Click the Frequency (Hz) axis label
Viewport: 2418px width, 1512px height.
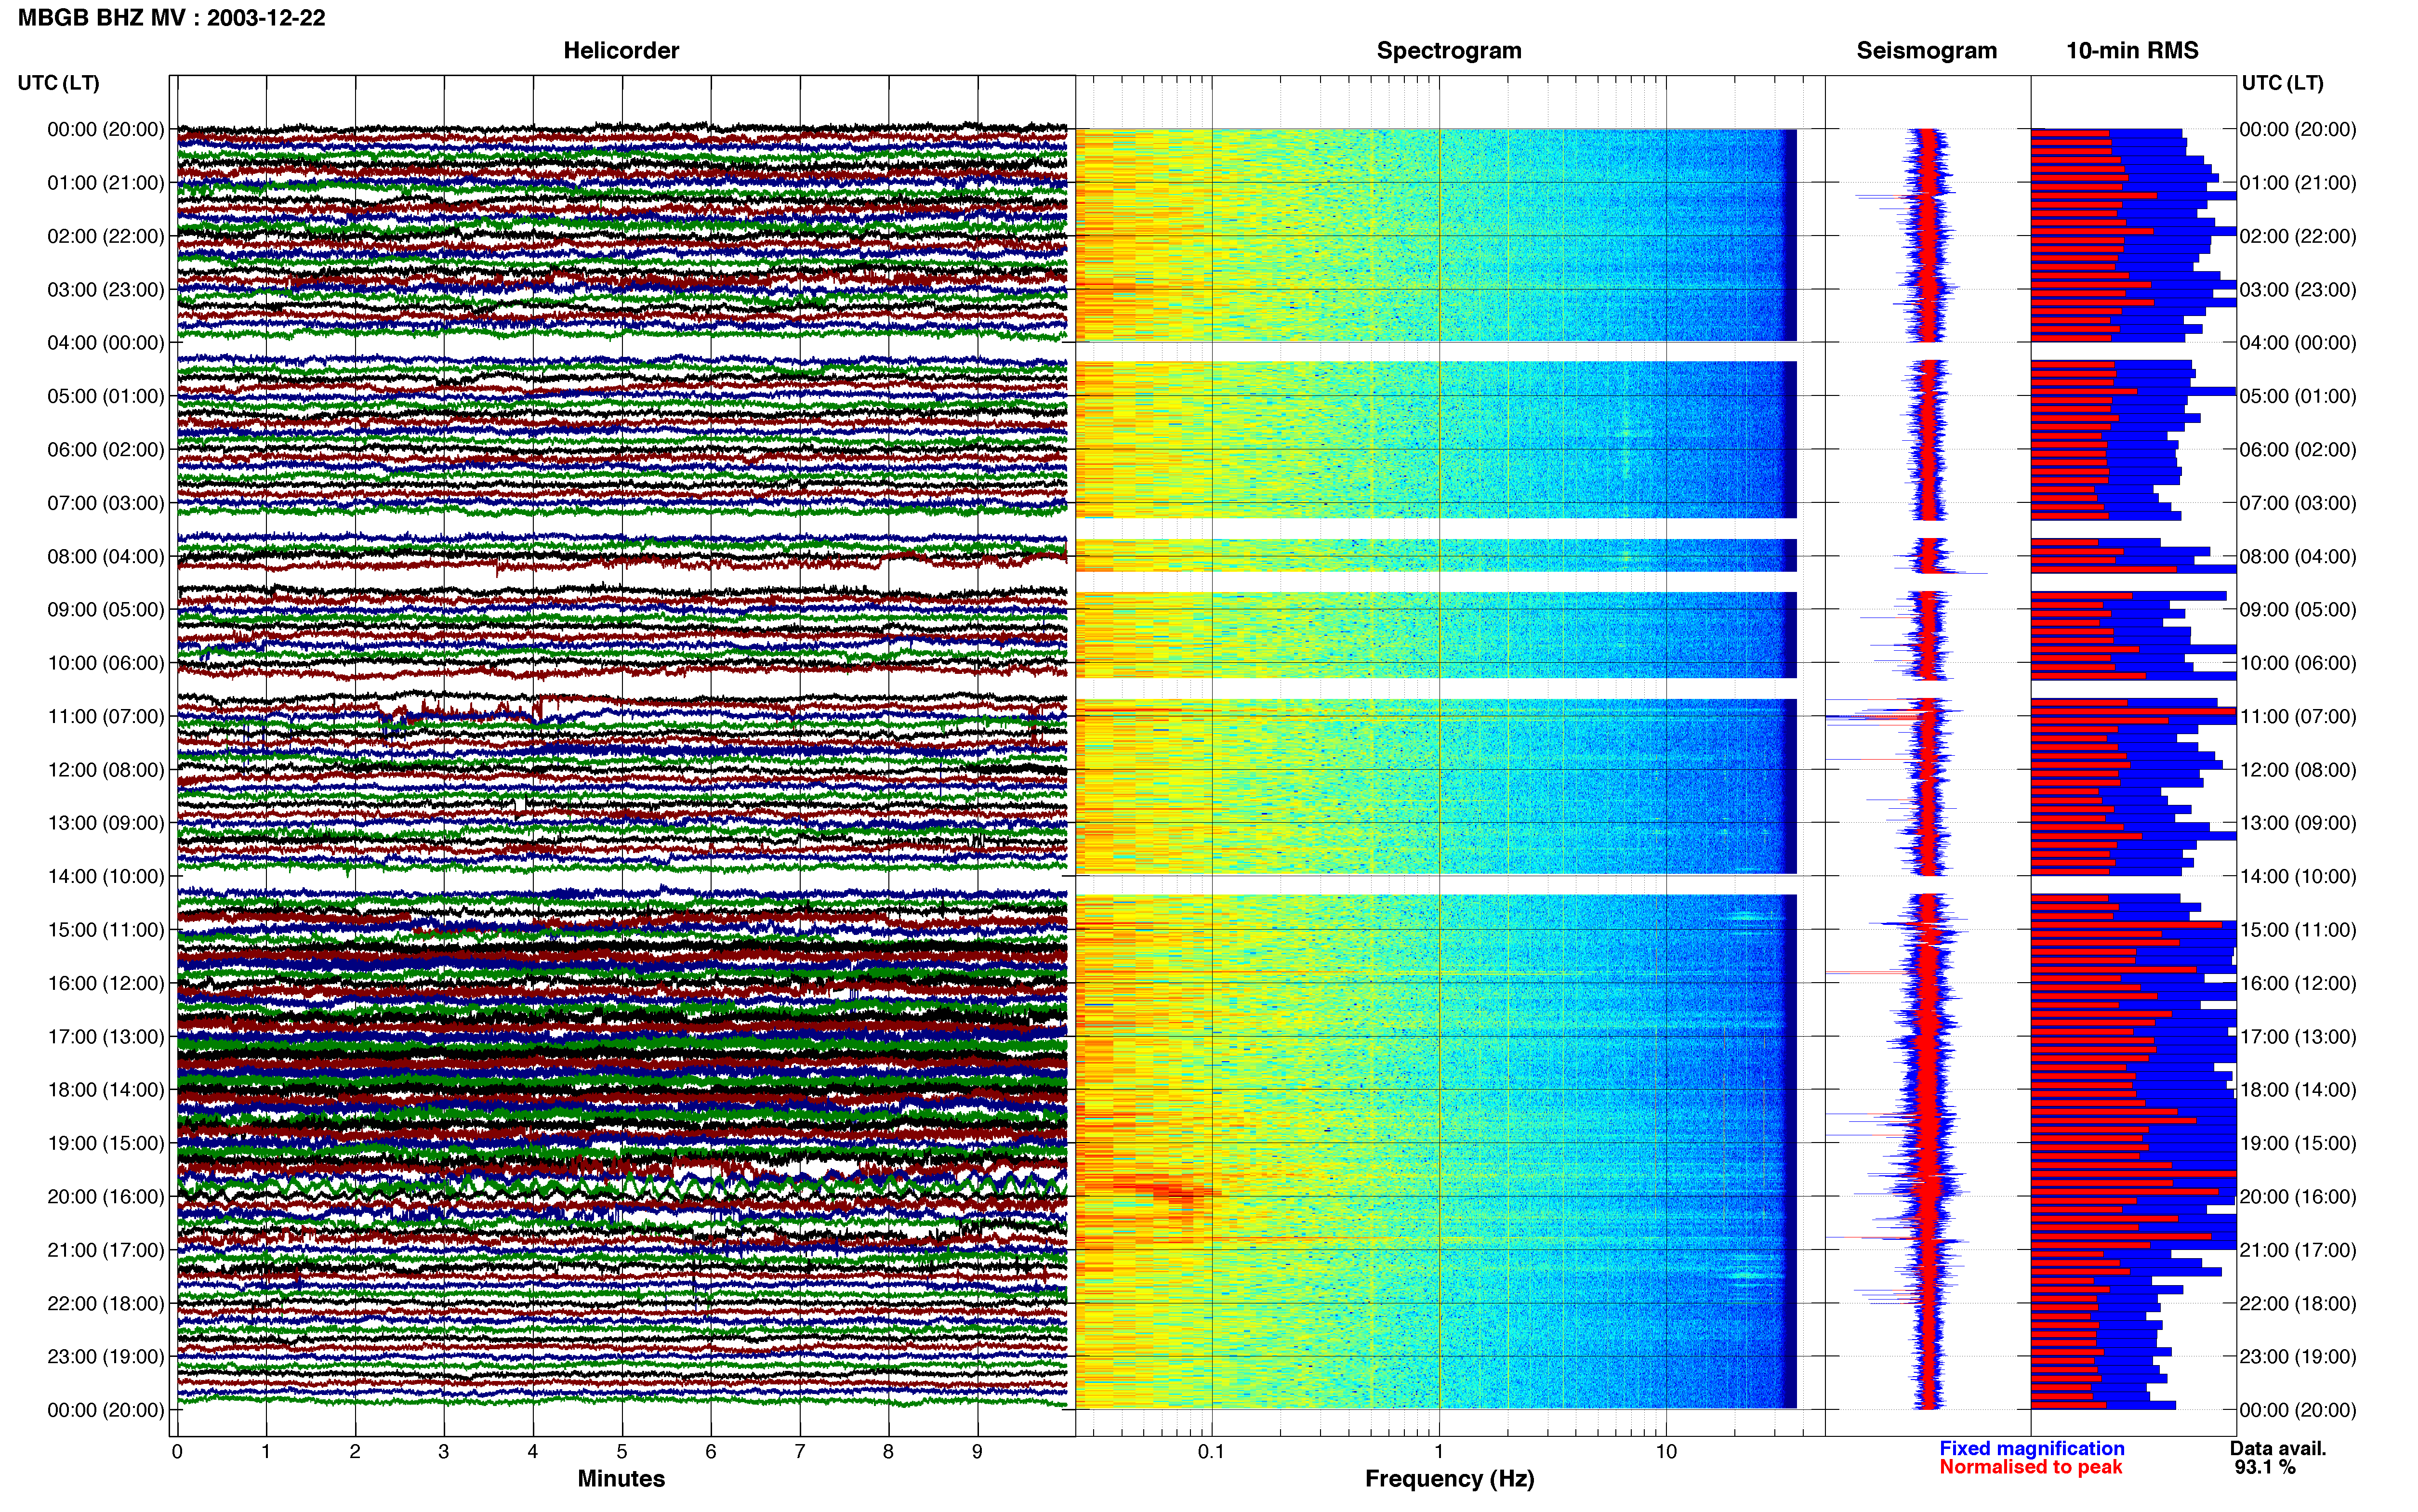(1449, 1479)
